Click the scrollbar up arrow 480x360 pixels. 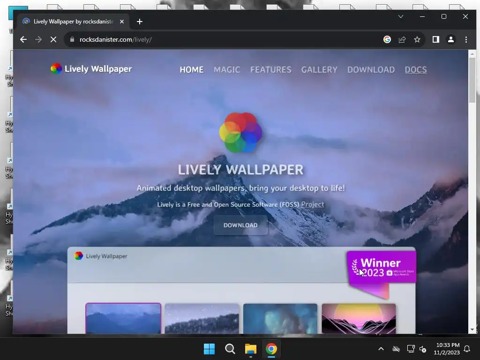472,54
